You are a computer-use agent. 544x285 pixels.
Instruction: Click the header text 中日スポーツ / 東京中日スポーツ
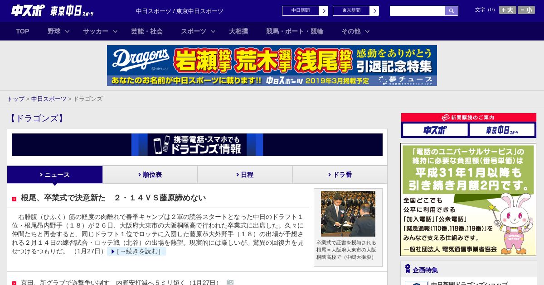click(x=180, y=11)
